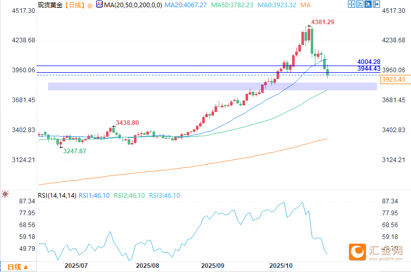This screenshot has height=272, width=411.
Task: Click the 2025/08 date axis label
Action: (147, 266)
